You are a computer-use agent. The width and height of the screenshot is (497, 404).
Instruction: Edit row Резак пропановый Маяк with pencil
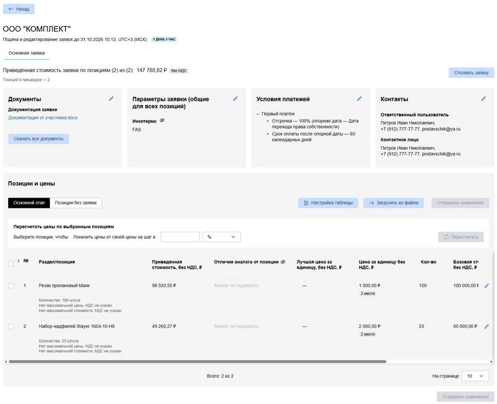[x=486, y=286]
